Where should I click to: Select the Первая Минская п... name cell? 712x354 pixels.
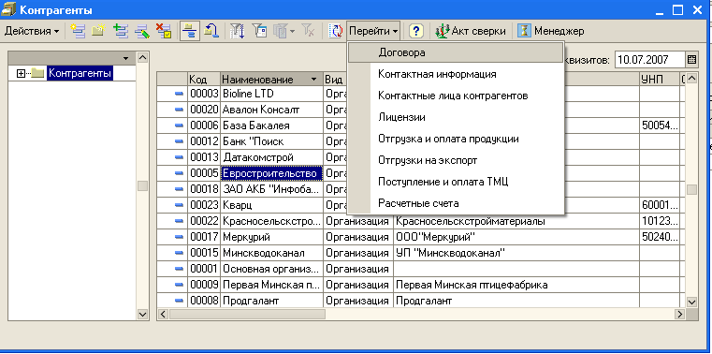(271, 285)
